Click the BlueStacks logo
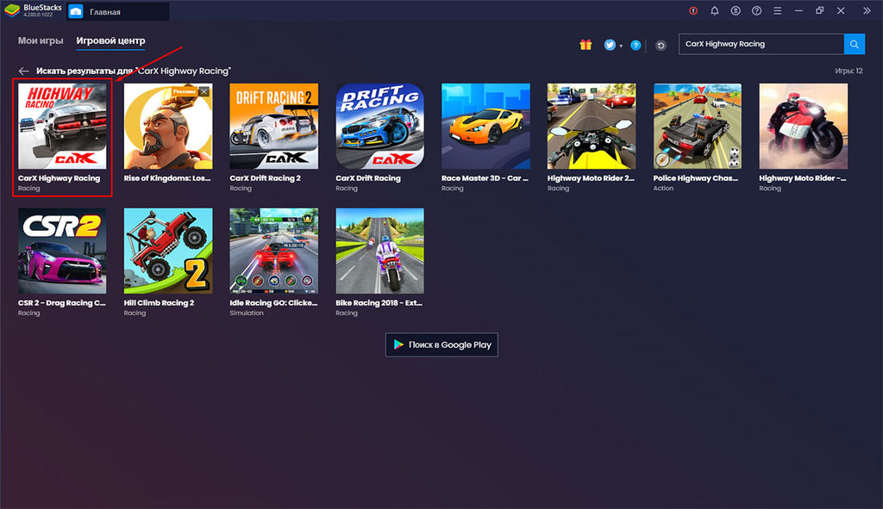Viewport: 883px width, 509px height. (x=12, y=10)
